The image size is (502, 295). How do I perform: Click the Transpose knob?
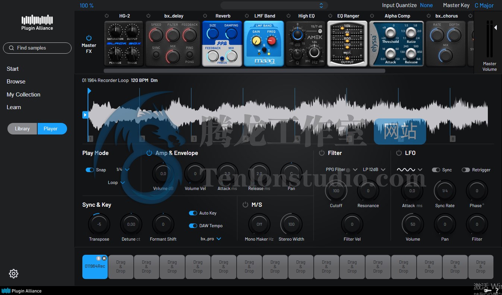[99, 224]
